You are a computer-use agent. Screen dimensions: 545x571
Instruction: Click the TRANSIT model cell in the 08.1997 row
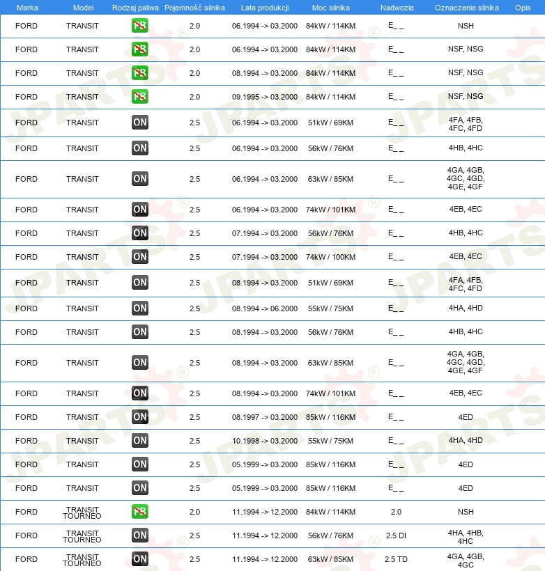coord(82,417)
